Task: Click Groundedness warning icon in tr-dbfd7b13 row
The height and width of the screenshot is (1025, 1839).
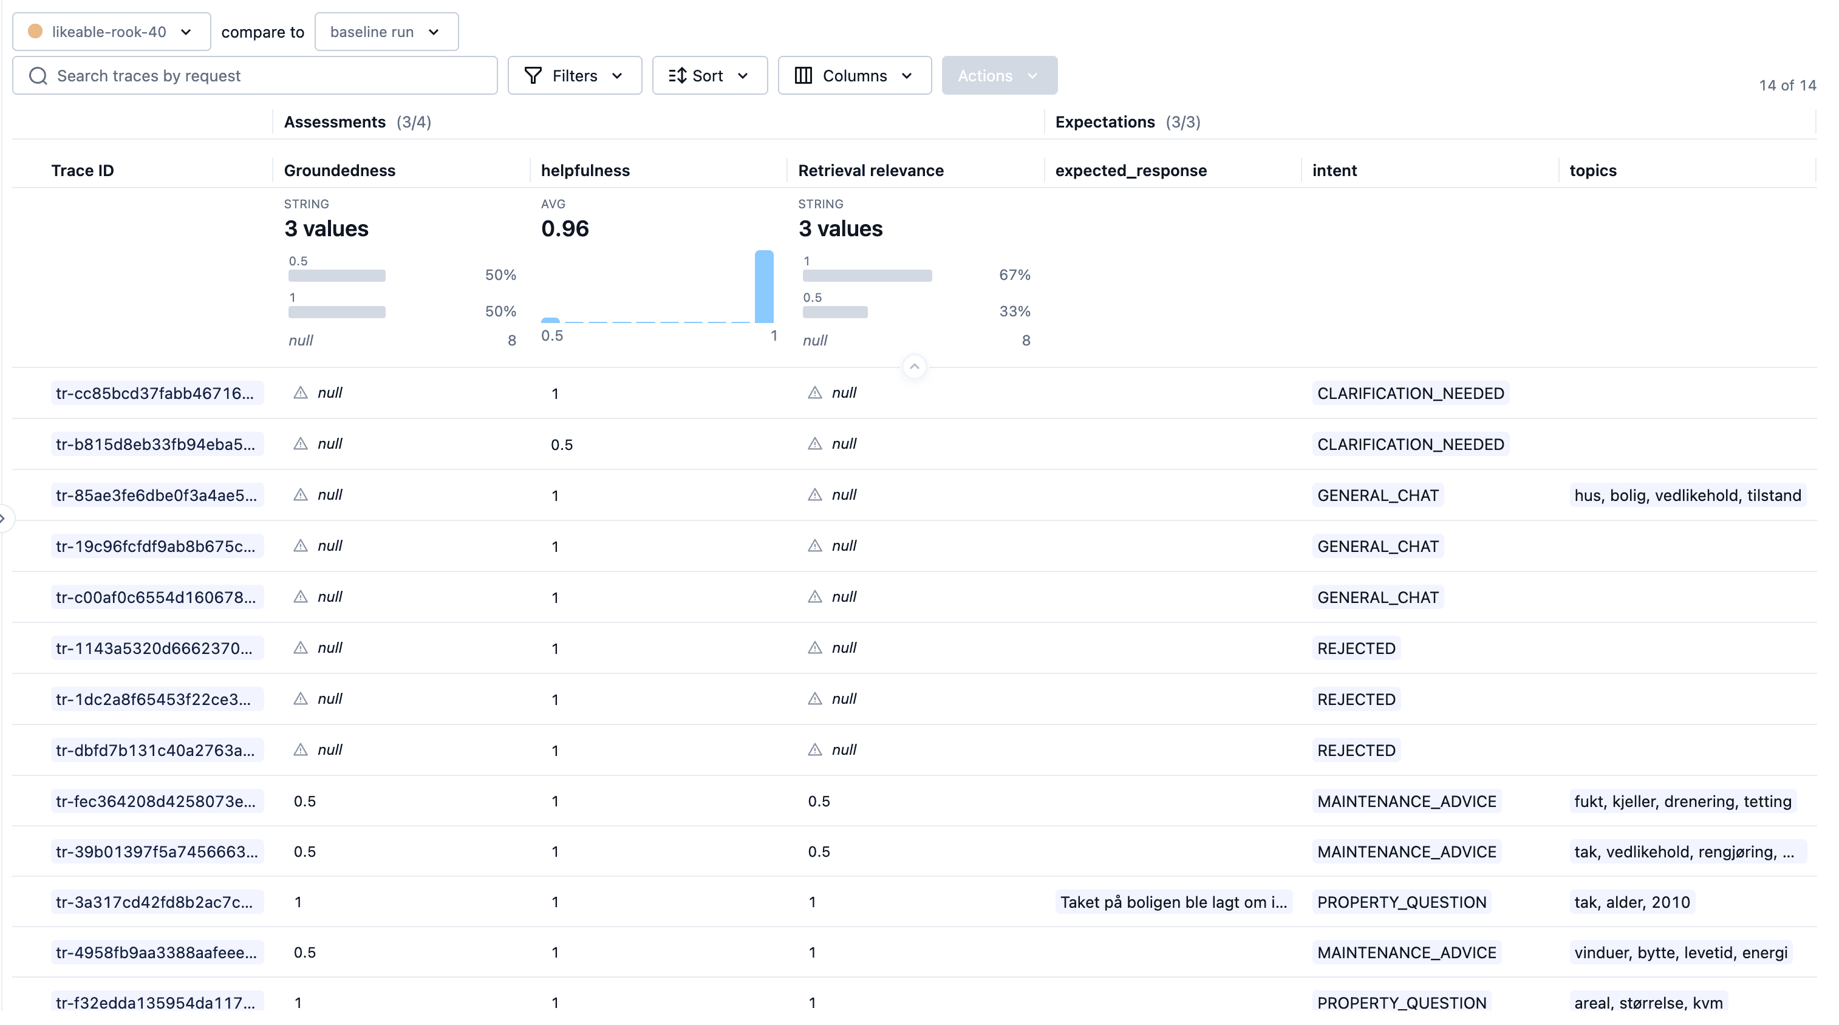Action: [301, 749]
